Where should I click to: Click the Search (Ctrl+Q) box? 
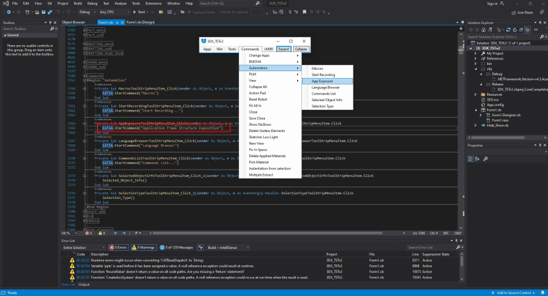point(229,3)
